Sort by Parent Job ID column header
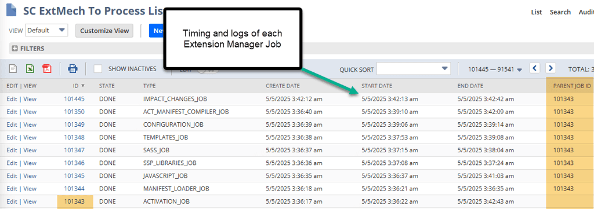Viewport: 594px width, 209px height. [x=572, y=86]
